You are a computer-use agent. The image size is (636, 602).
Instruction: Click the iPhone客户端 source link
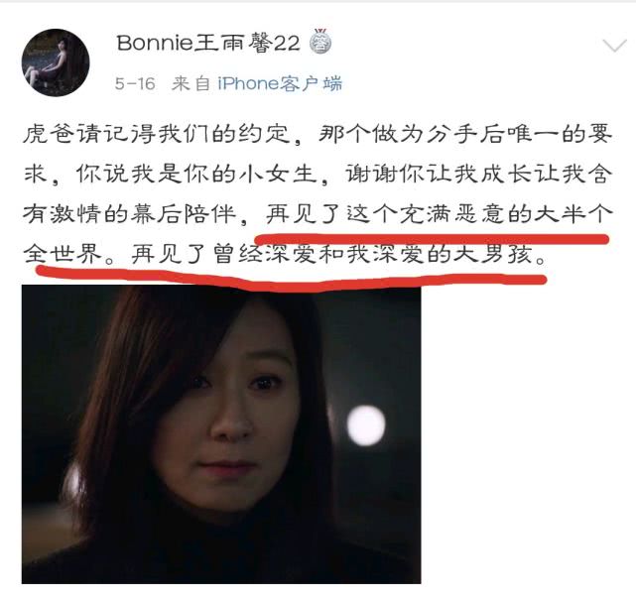[x=280, y=83]
